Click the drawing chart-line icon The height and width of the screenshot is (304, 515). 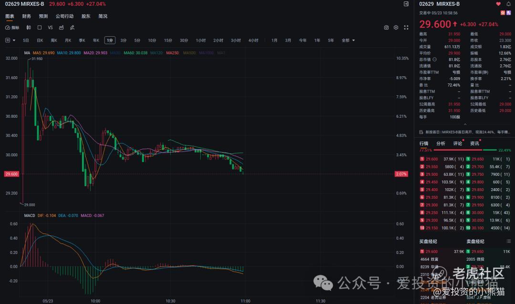61,28
